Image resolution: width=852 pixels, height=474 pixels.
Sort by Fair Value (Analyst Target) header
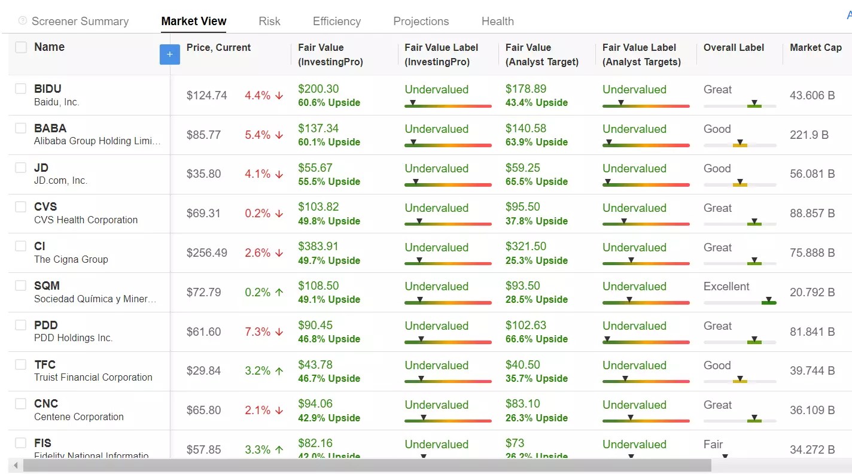[x=542, y=54]
